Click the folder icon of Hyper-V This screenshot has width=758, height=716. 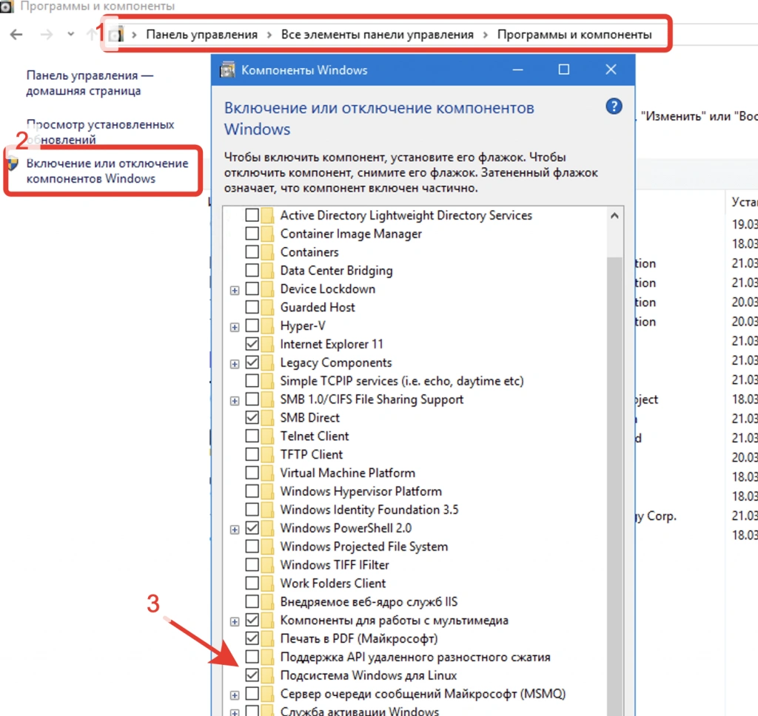click(x=268, y=325)
